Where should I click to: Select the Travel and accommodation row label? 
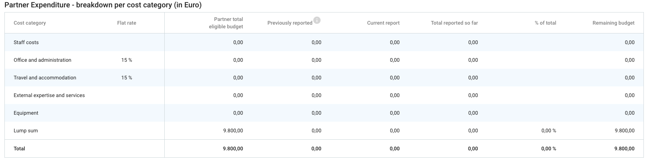[x=45, y=78]
